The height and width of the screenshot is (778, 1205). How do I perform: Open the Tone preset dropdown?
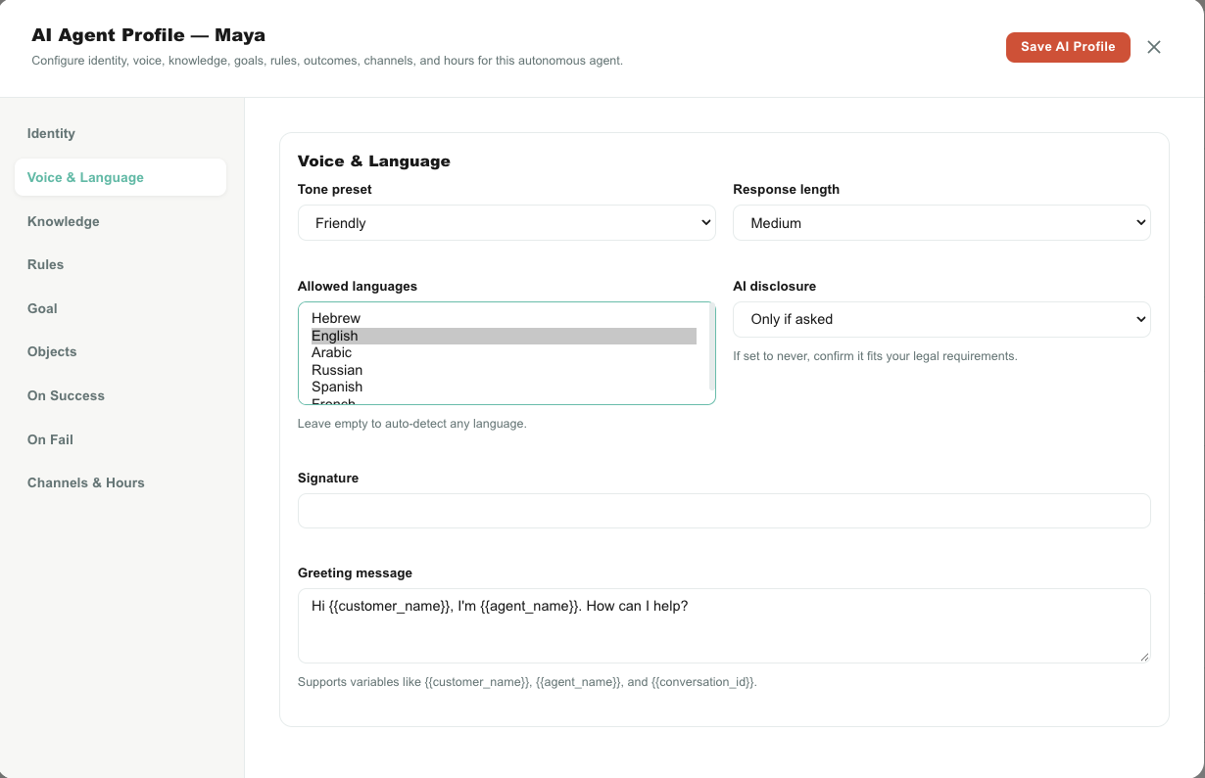point(506,223)
